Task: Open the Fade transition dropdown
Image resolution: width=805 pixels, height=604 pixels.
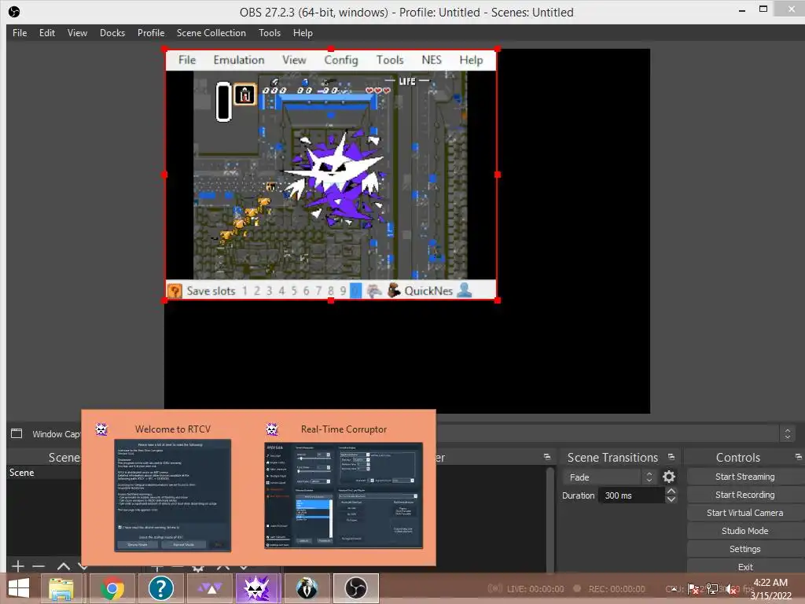Action: click(609, 477)
